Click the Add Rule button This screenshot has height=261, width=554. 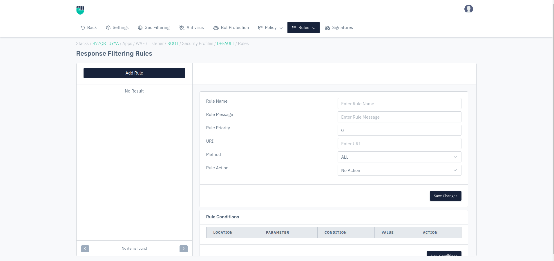coord(134,73)
